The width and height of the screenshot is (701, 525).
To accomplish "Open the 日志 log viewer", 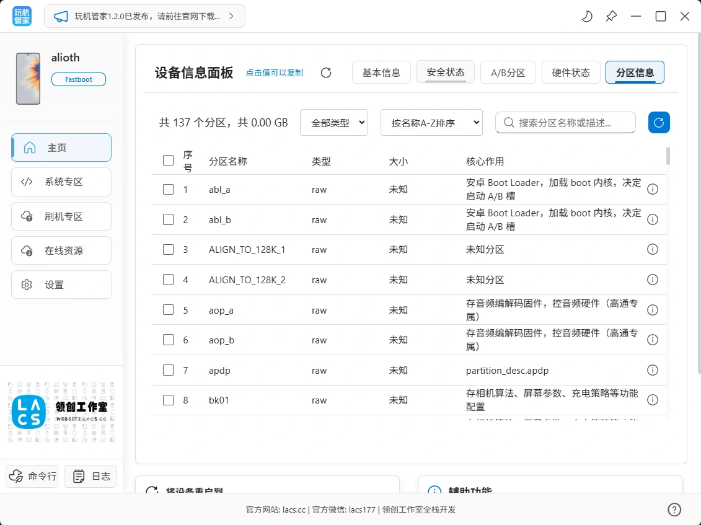I will coord(90,476).
